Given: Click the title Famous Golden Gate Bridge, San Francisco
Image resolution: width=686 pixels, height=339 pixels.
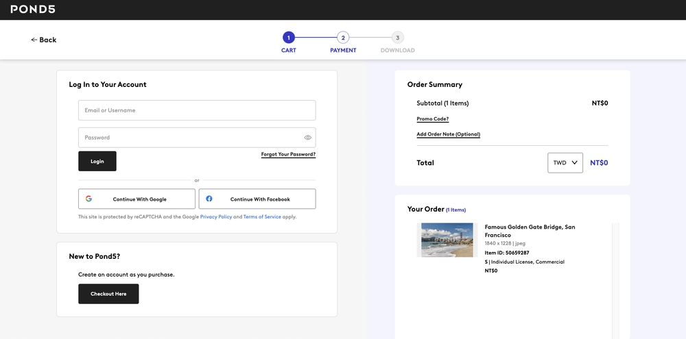Looking at the screenshot, I should pos(530,231).
